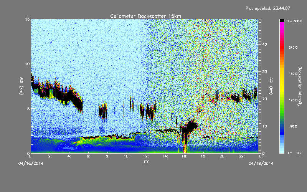Click the '22:' hour tick label

242,156
